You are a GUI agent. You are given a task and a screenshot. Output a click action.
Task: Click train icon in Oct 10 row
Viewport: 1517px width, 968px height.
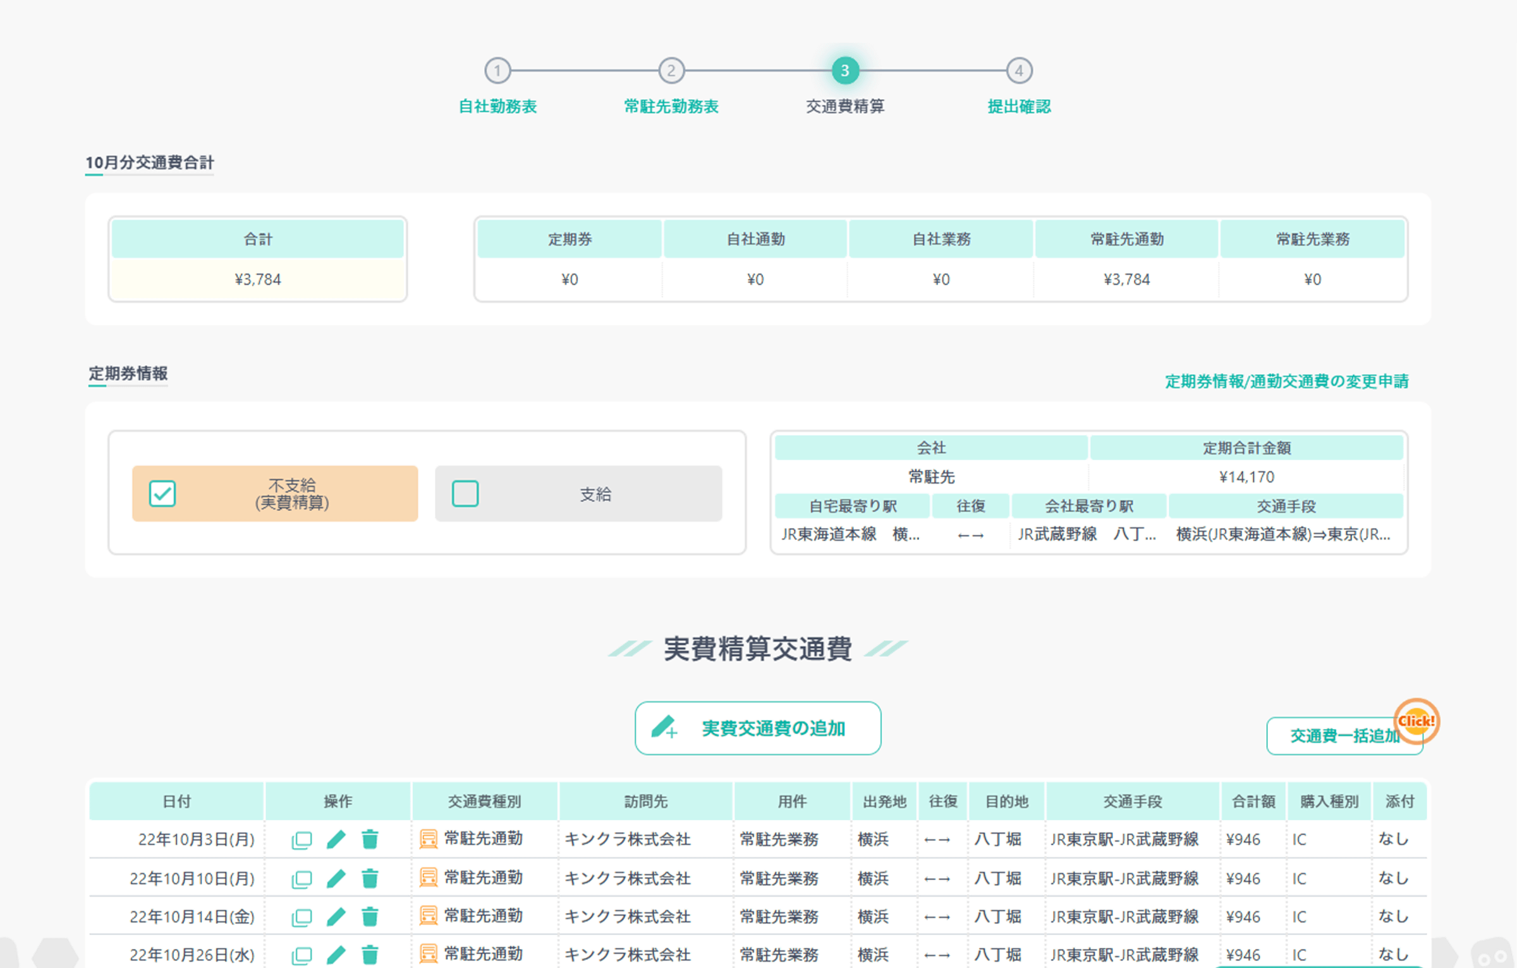429,878
